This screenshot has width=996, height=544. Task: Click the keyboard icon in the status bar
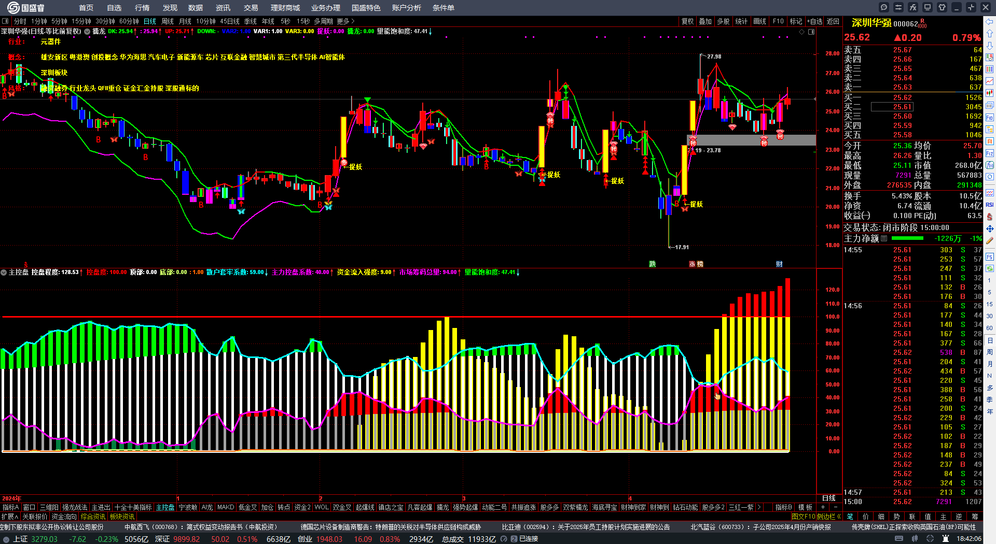899,539
